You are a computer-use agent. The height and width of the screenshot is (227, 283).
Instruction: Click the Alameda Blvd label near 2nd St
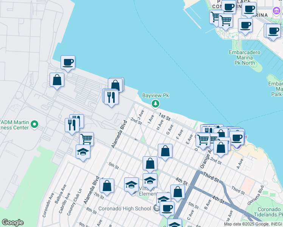(119, 134)
